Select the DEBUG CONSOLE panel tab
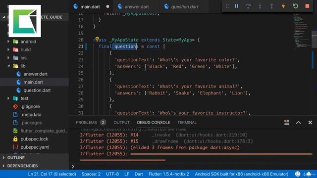 click(154, 123)
